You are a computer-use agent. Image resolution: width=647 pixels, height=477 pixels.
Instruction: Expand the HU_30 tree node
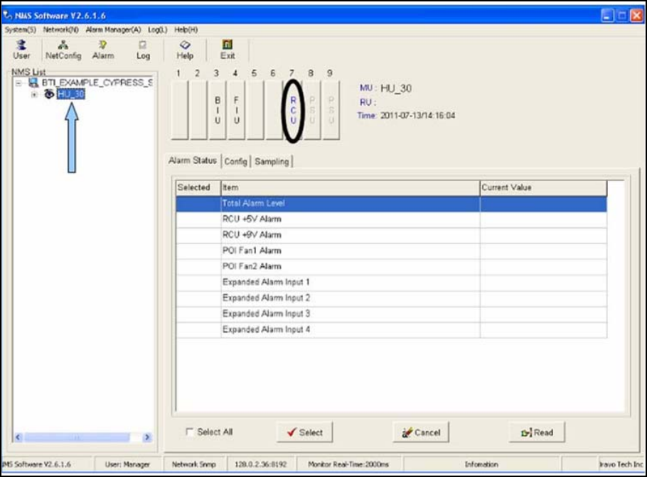[x=34, y=94]
